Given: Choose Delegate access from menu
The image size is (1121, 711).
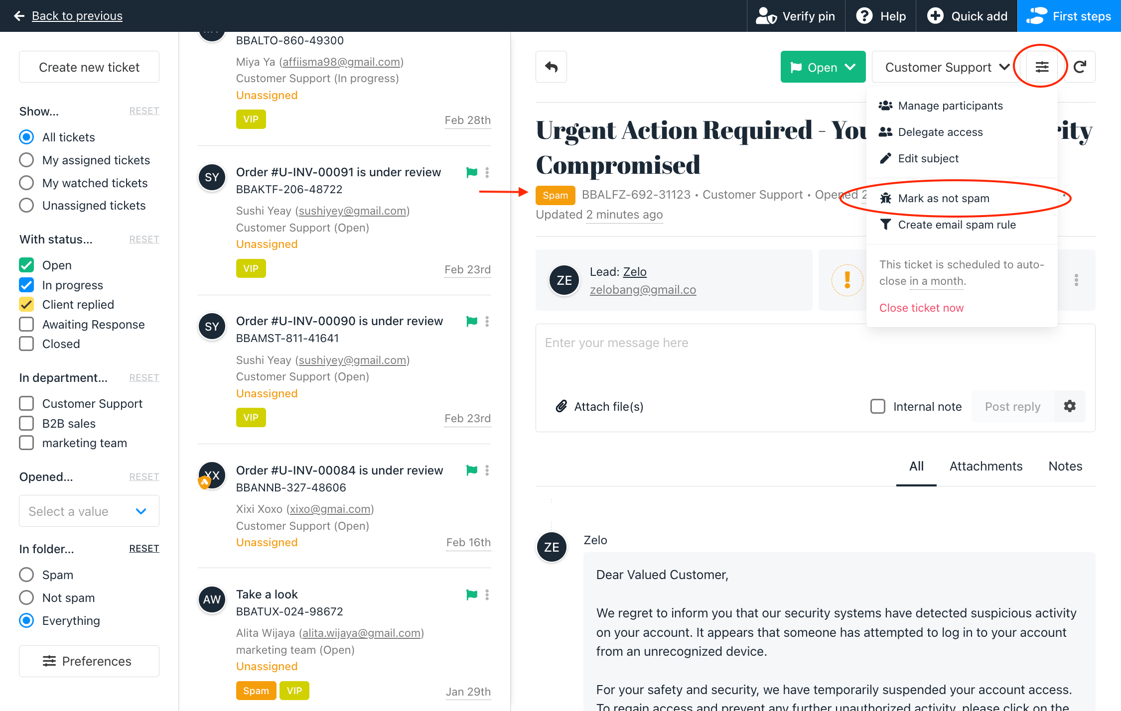Looking at the screenshot, I should (x=962, y=132).
